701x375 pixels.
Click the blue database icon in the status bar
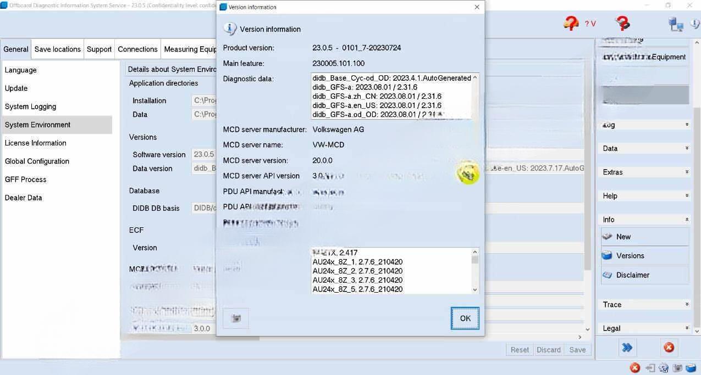[x=691, y=368]
